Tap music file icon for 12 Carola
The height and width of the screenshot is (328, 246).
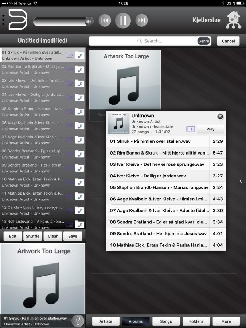[80, 210]
